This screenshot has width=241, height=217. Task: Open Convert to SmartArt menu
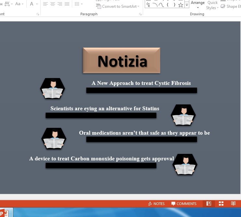[118, 7]
